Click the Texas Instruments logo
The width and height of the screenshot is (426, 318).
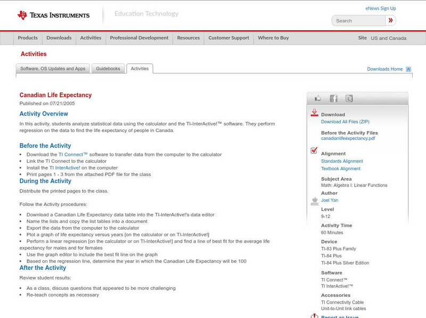53,15
